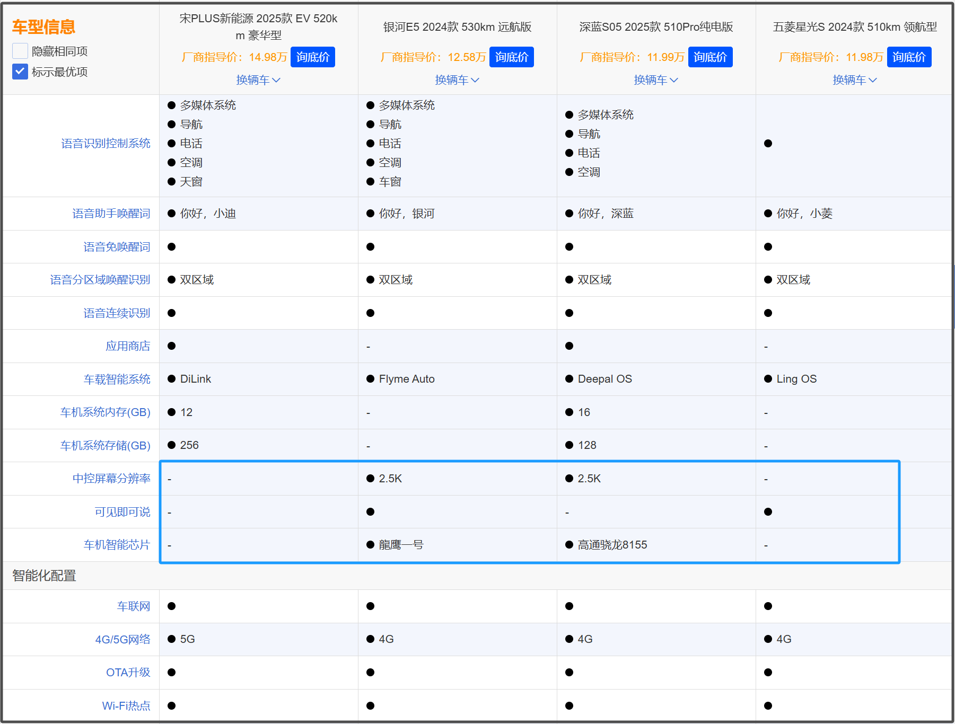Open the 语音识别控制系统 parameter link
The height and width of the screenshot is (724, 955).
coord(106,144)
